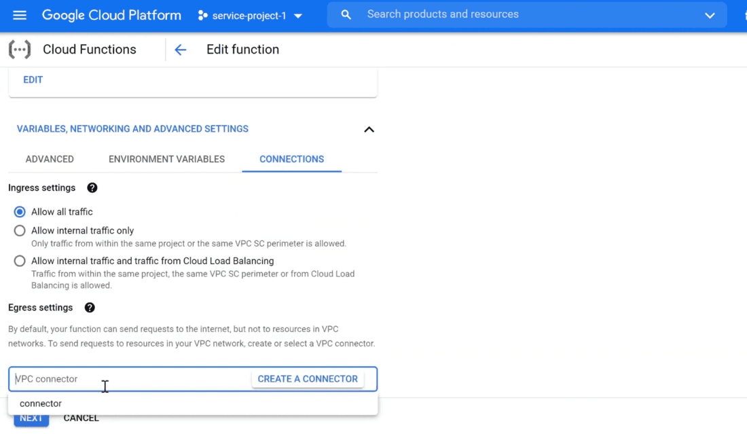
Task: Expand the search bar dropdown chevron
Action: click(x=710, y=16)
